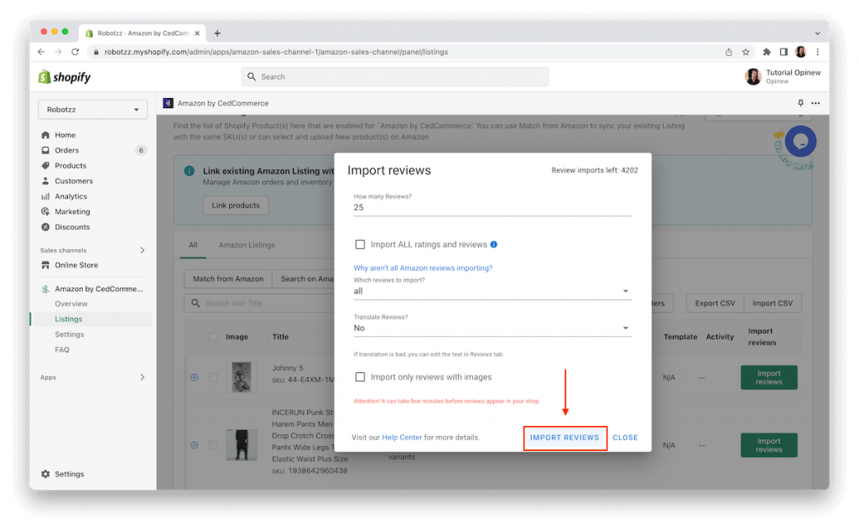Click the Export CSV button
The width and height of the screenshot is (859, 529).
click(x=715, y=303)
